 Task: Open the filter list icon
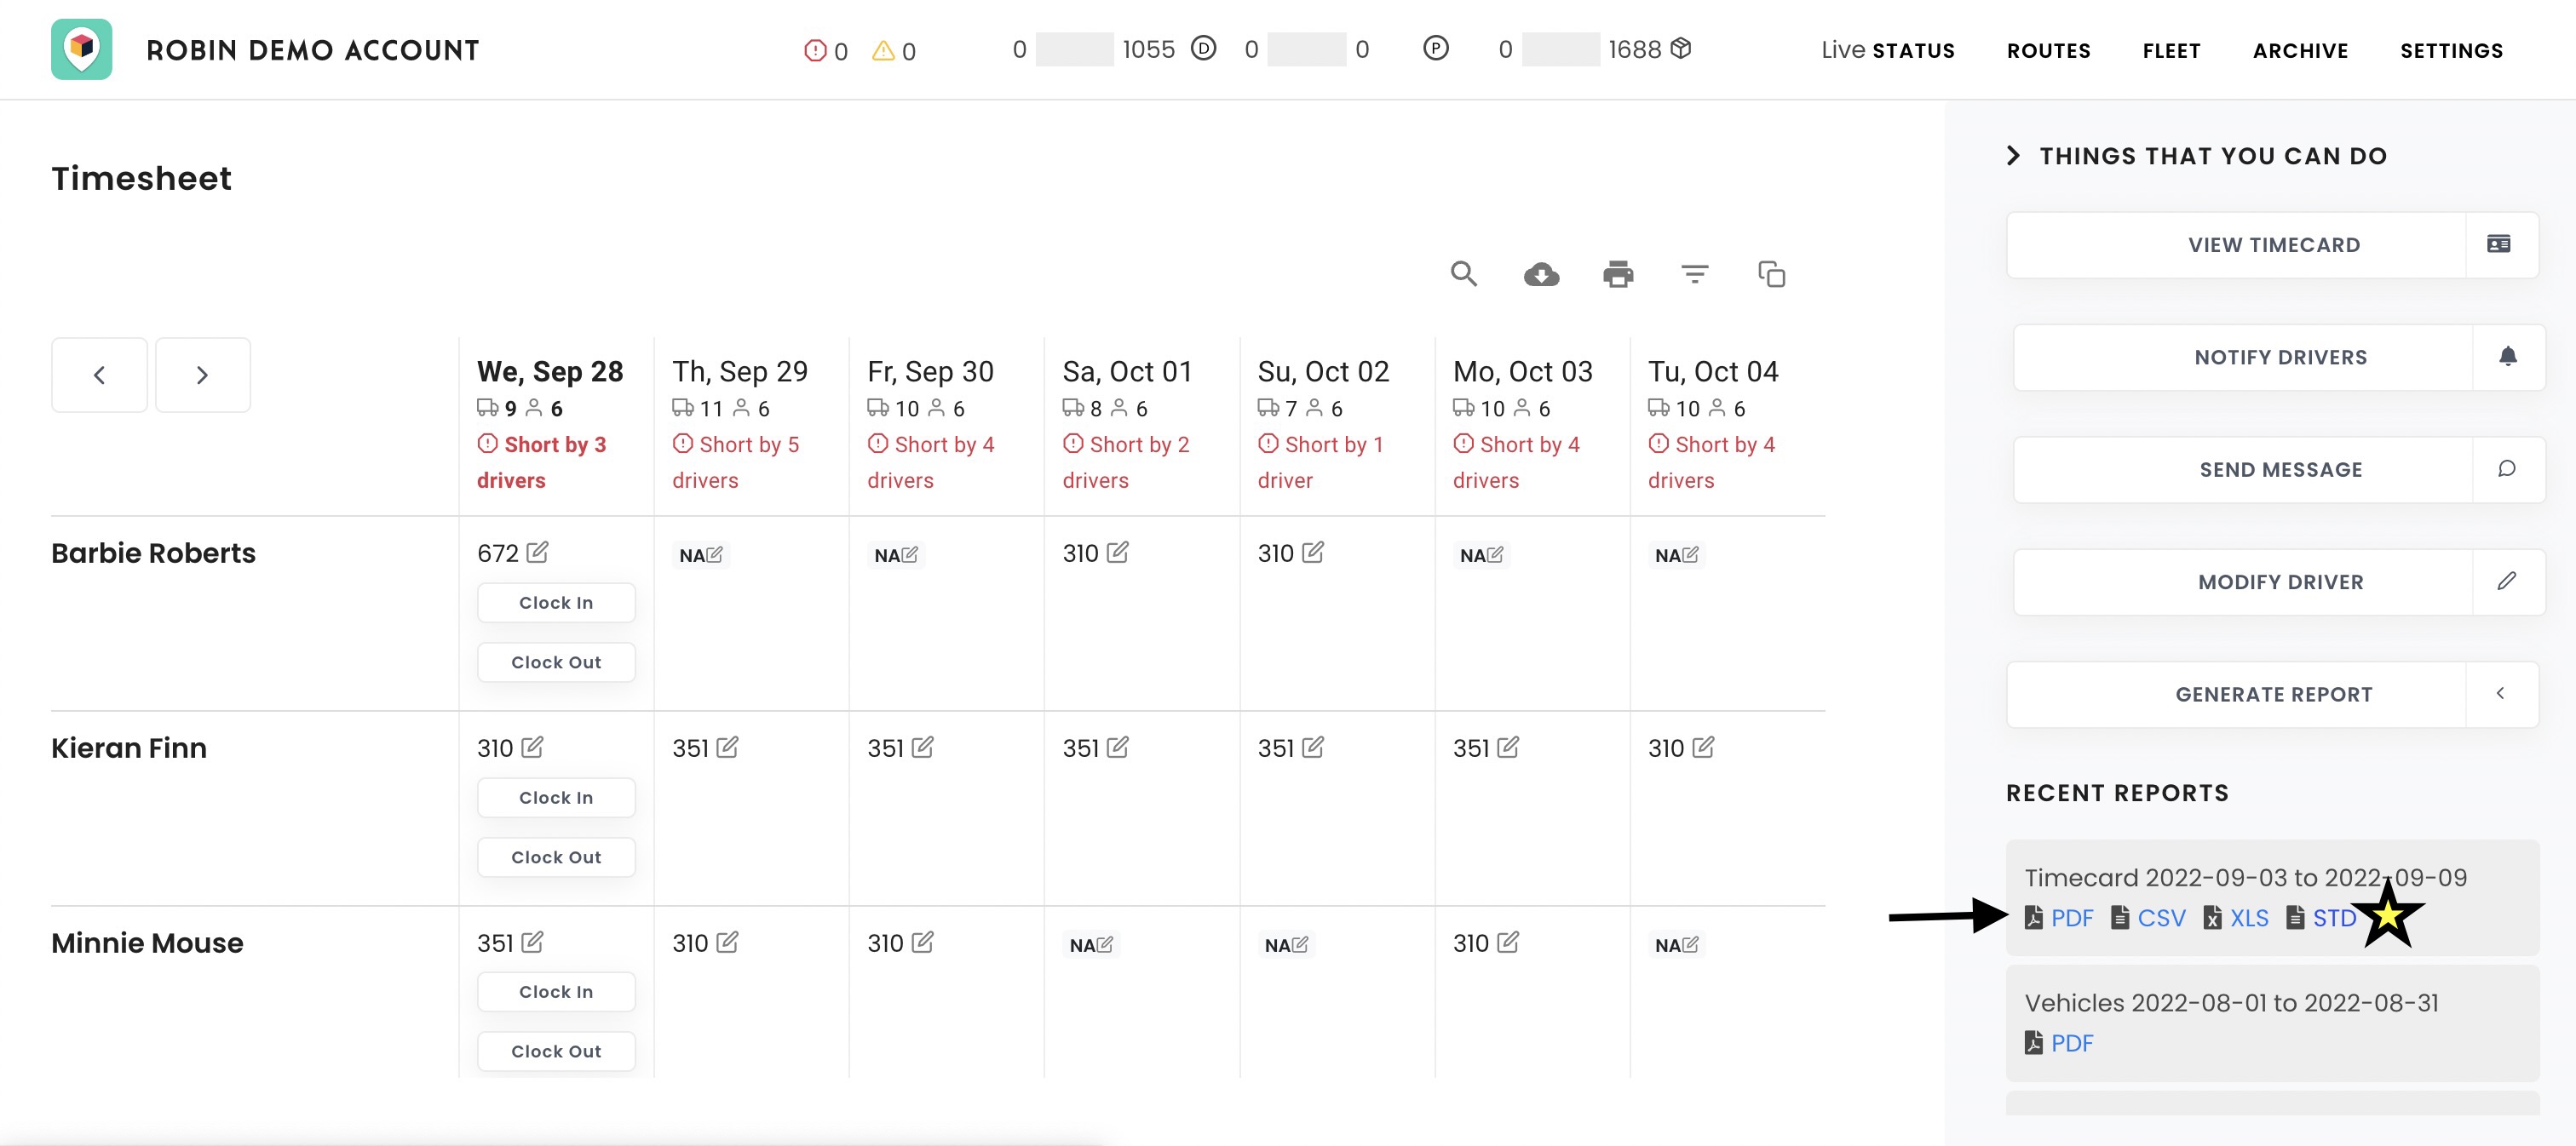(1694, 274)
